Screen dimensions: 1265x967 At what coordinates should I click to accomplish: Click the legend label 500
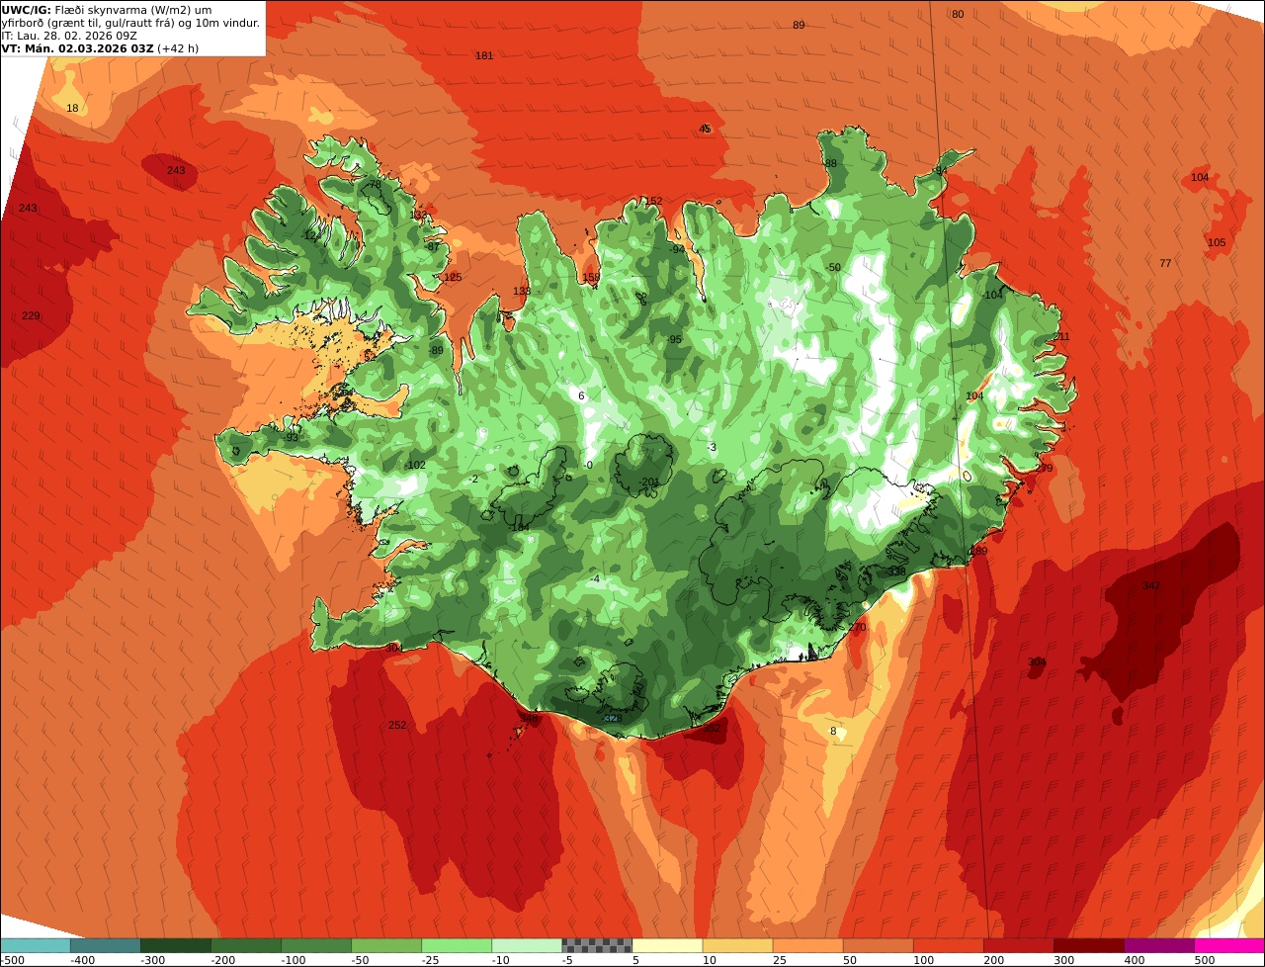click(x=1204, y=960)
